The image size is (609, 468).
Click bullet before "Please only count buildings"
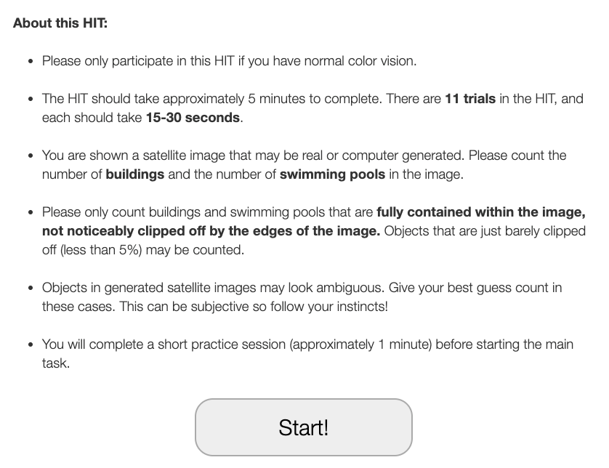point(30,213)
